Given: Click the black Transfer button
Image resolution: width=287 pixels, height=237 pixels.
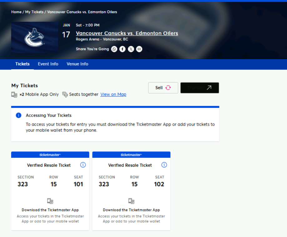Looking at the screenshot, I should coord(200,88).
